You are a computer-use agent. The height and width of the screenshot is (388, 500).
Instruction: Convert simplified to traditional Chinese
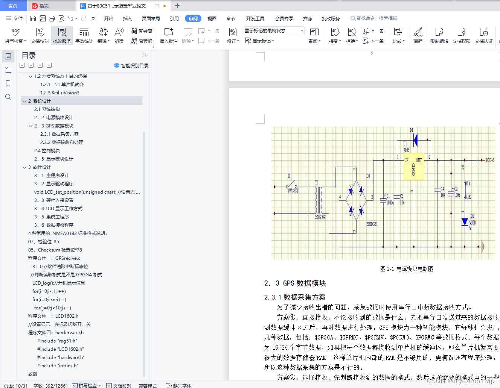142,41
